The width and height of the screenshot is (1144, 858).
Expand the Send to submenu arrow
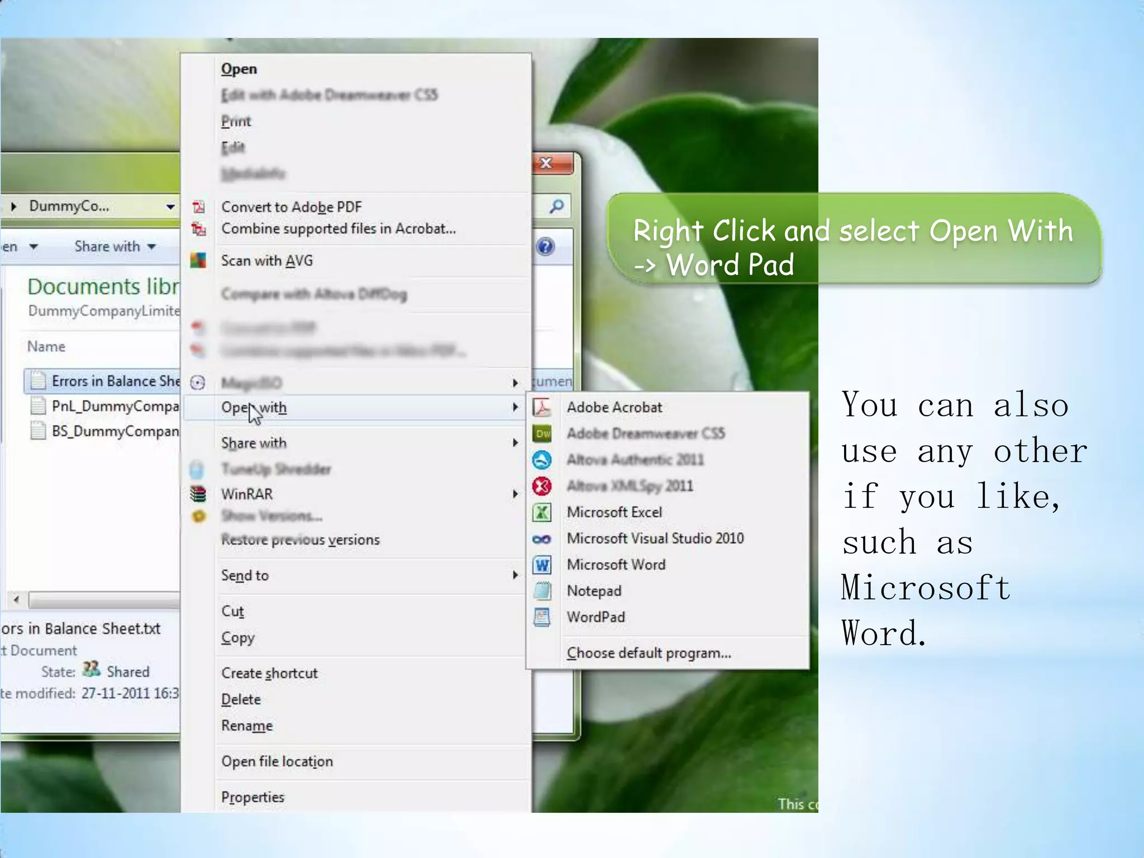pos(515,575)
